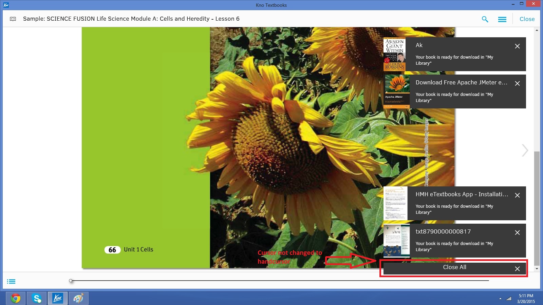The width and height of the screenshot is (543, 305).
Task: Click the X on Close All bar
Action: click(x=517, y=269)
